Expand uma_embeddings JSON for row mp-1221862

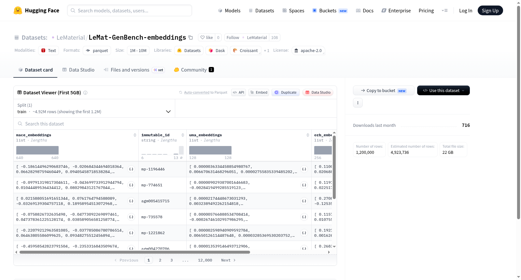pyautogui.click(x=304, y=233)
